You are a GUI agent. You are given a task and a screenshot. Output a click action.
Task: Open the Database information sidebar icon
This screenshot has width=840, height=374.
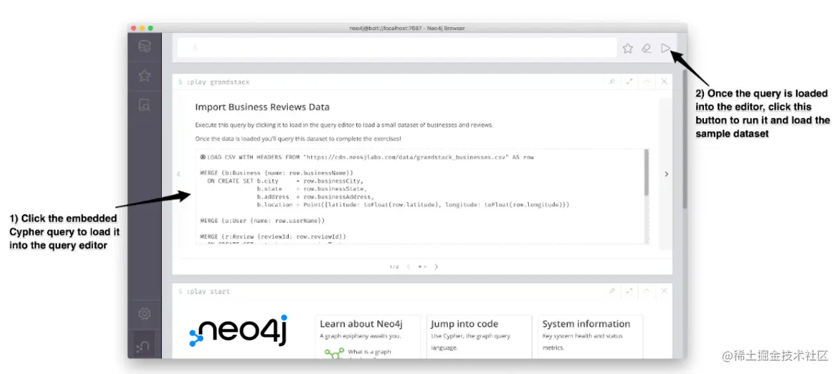(145, 46)
